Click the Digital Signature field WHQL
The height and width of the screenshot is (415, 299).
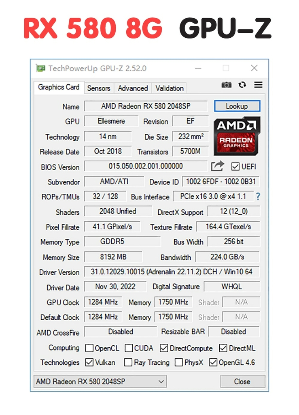pyautogui.click(x=232, y=287)
